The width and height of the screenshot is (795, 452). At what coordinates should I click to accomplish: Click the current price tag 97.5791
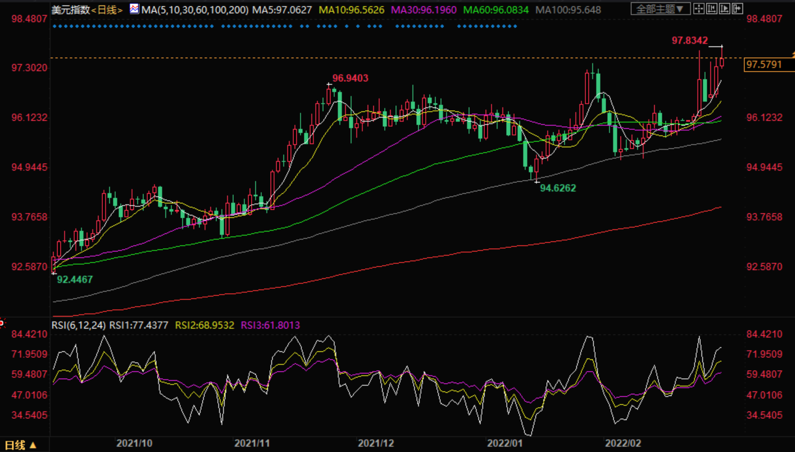763,65
